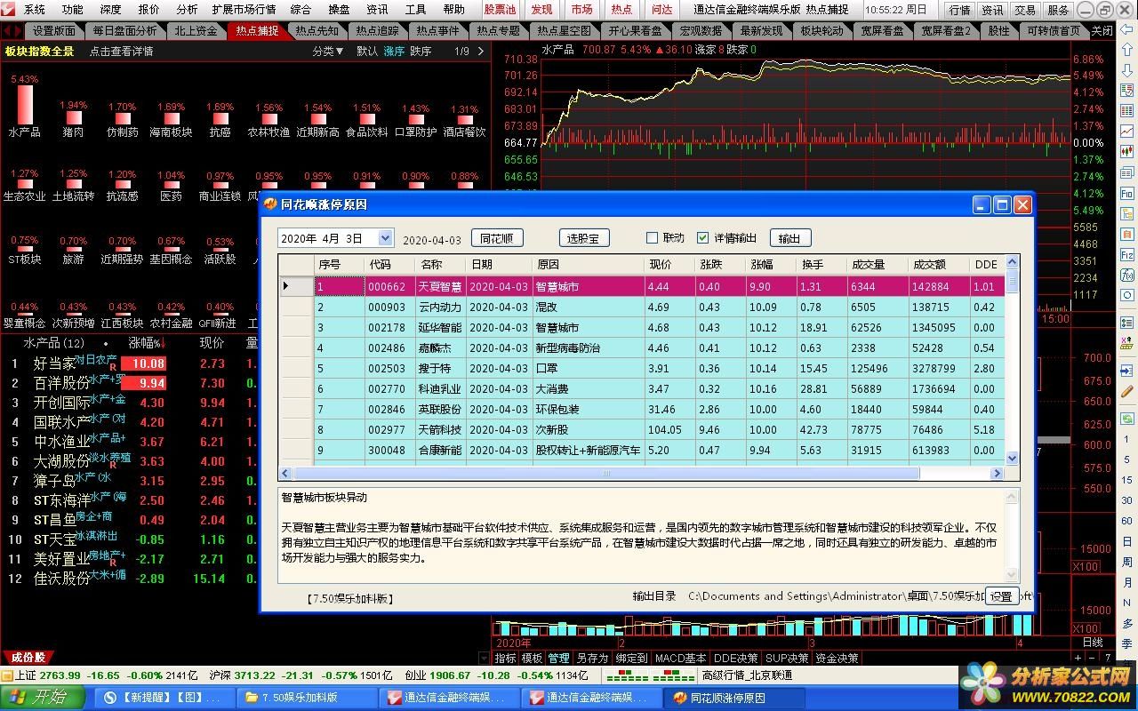
Task: Switch to 同花顺涨停原因 taskbar item
Action: click(x=733, y=698)
